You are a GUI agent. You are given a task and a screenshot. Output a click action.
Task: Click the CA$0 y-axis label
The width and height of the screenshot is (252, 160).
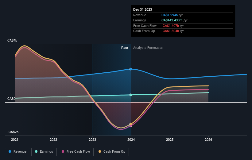(x=11, y=99)
